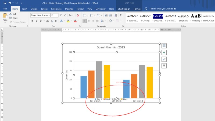The height and width of the screenshot is (121, 215).
Task: Switch to the References tab
Action: 56,9
